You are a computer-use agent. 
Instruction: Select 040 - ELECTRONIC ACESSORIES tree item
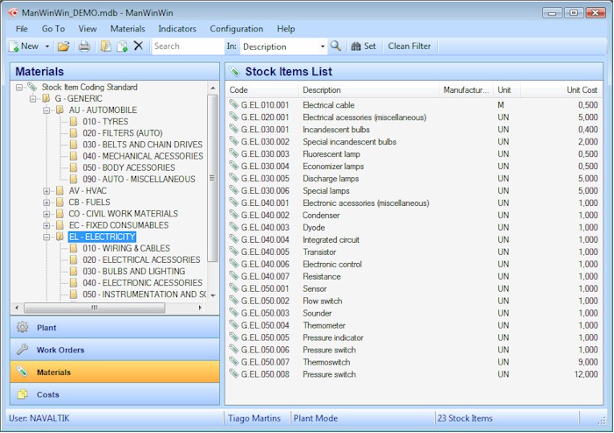click(x=142, y=283)
